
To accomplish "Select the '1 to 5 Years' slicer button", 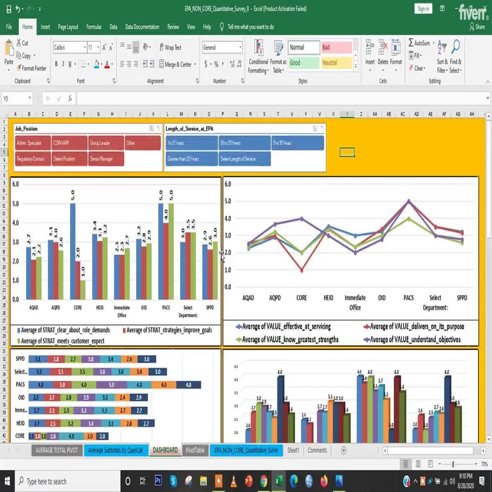I will [x=191, y=143].
